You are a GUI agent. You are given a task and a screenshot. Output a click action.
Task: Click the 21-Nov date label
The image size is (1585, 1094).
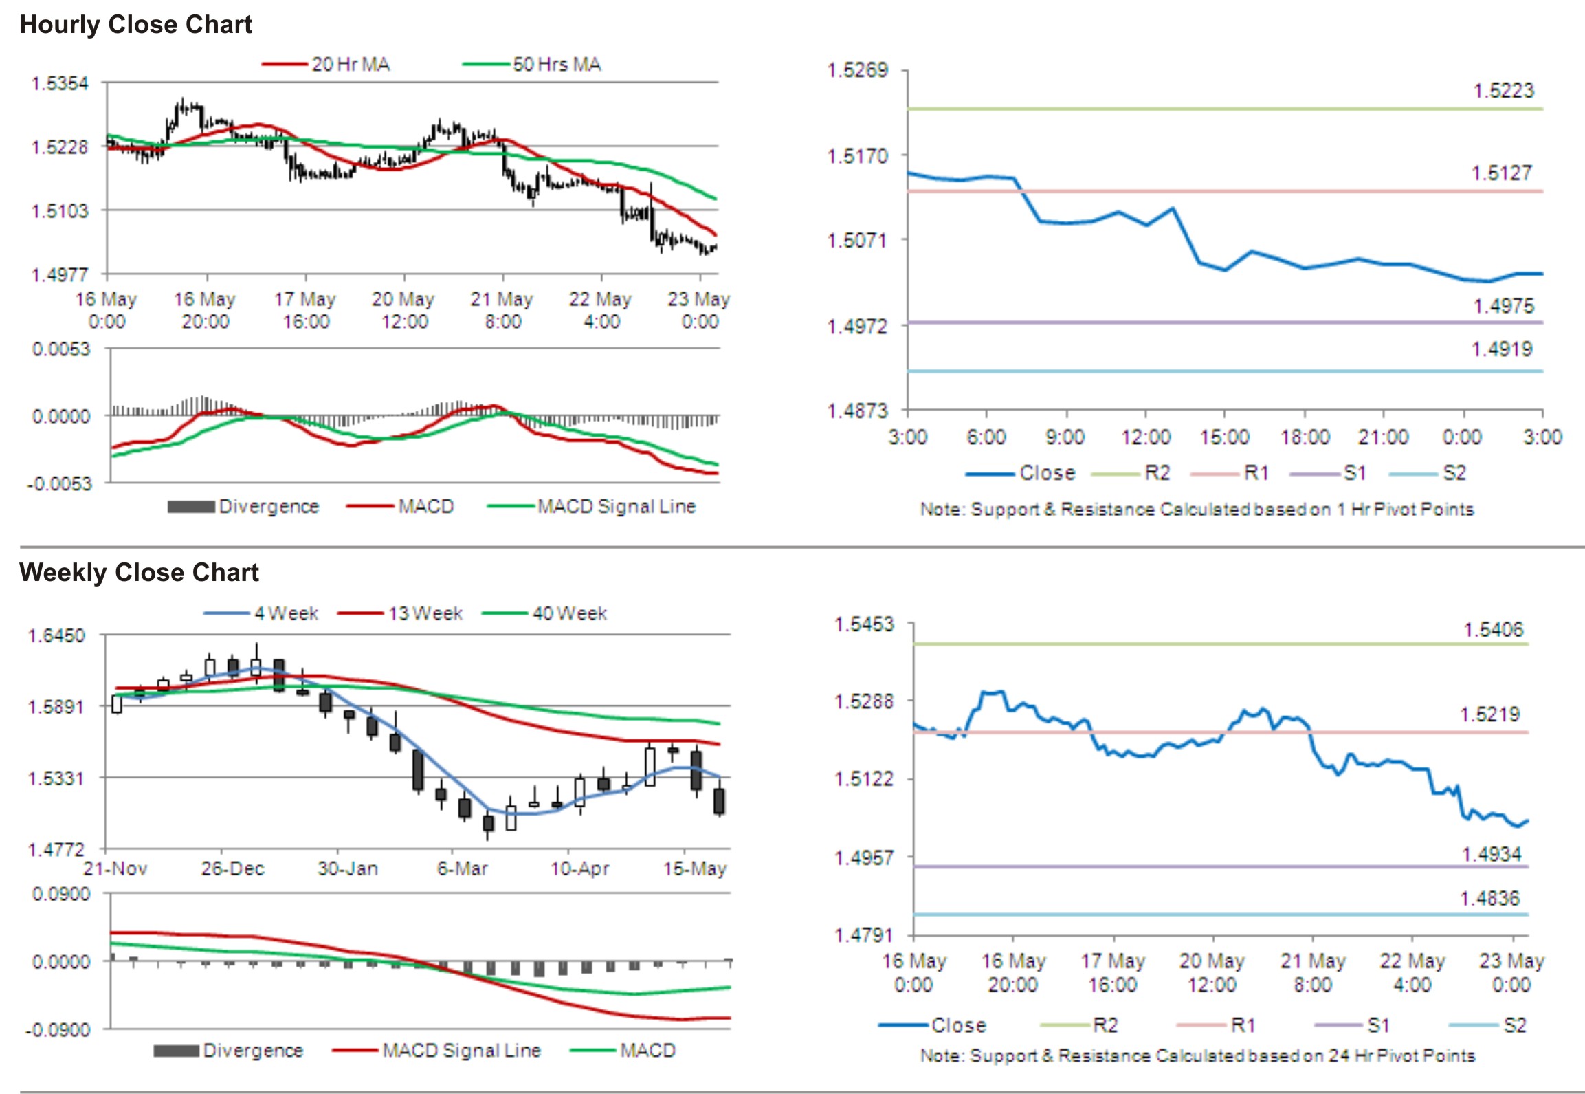[x=115, y=869]
